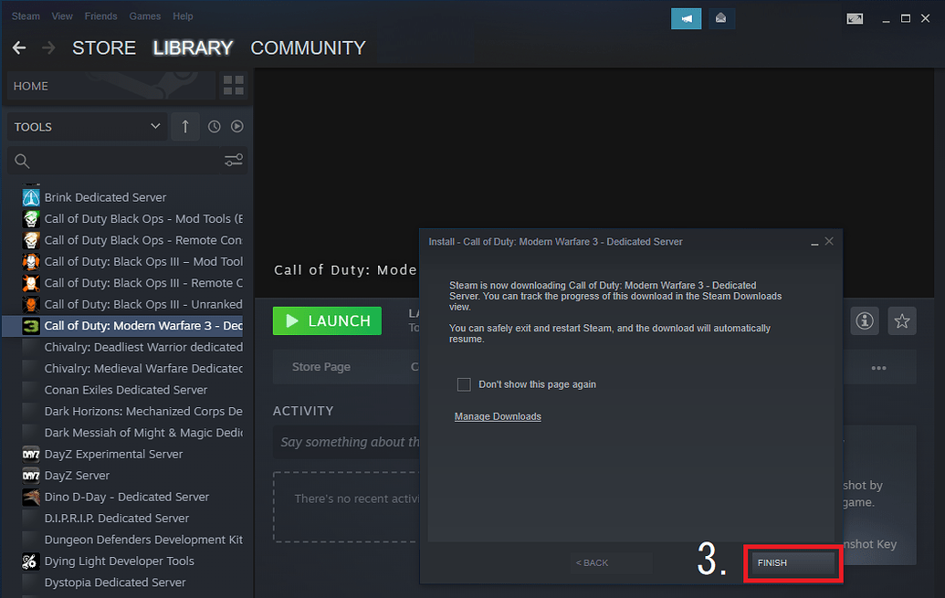The image size is (945, 598).
Task: Select DayZ Server in the games list
Action: (78, 475)
